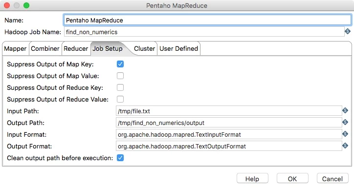This screenshot has height=189, width=354.
Task: Zoom window with green title-bar button
Action: click(26, 5)
